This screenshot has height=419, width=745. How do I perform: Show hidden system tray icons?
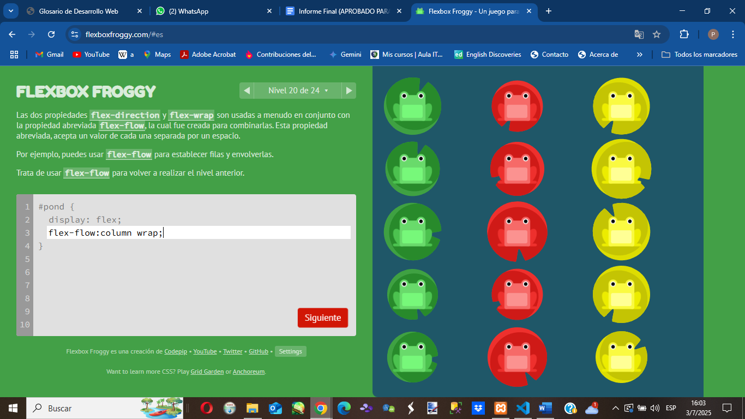pyautogui.click(x=616, y=408)
